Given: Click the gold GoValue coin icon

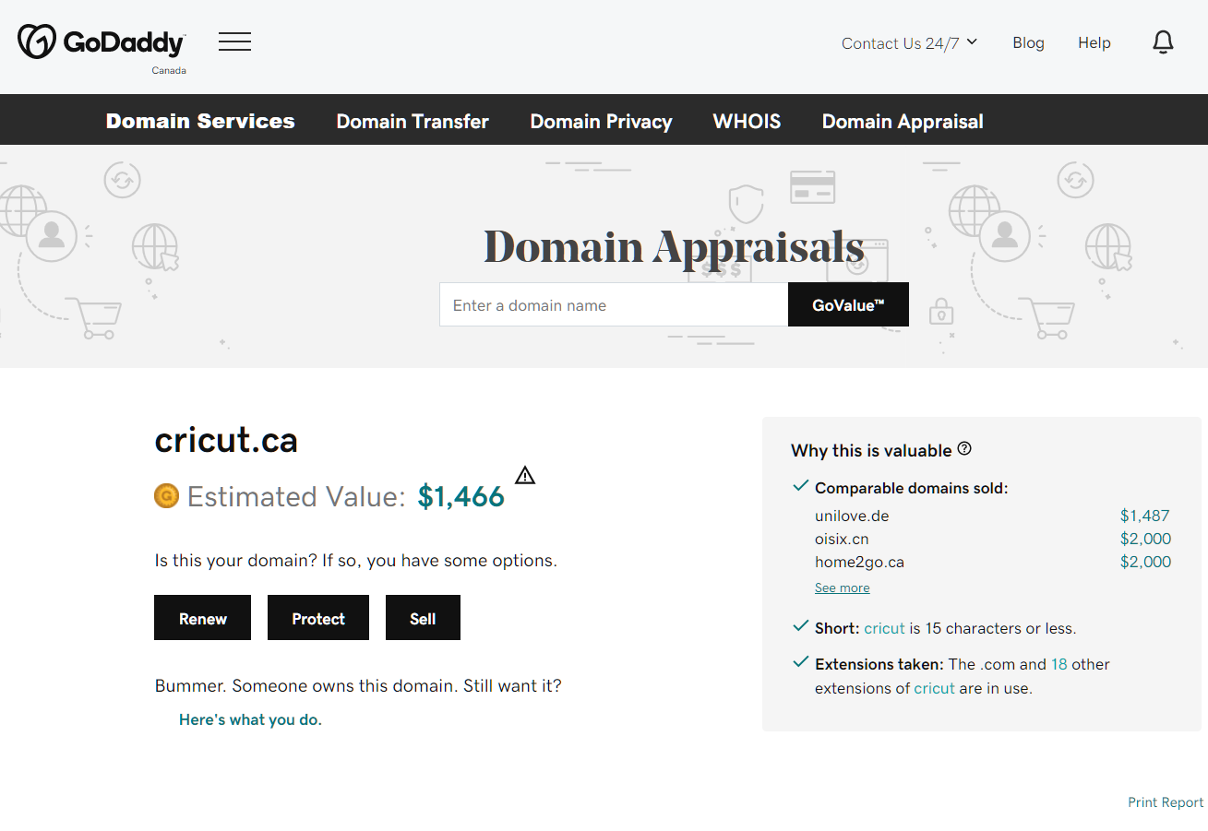Looking at the screenshot, I should 166,496.
